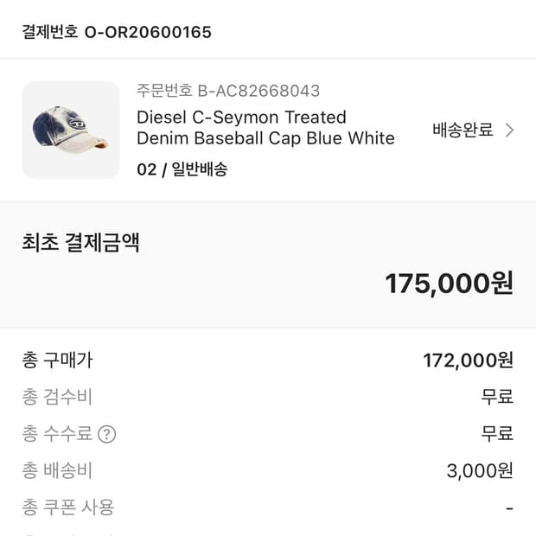Tap the dash value for 총 쿠폰 사용
Viewport: 536px width, 536px height.
tap(509, 507)
